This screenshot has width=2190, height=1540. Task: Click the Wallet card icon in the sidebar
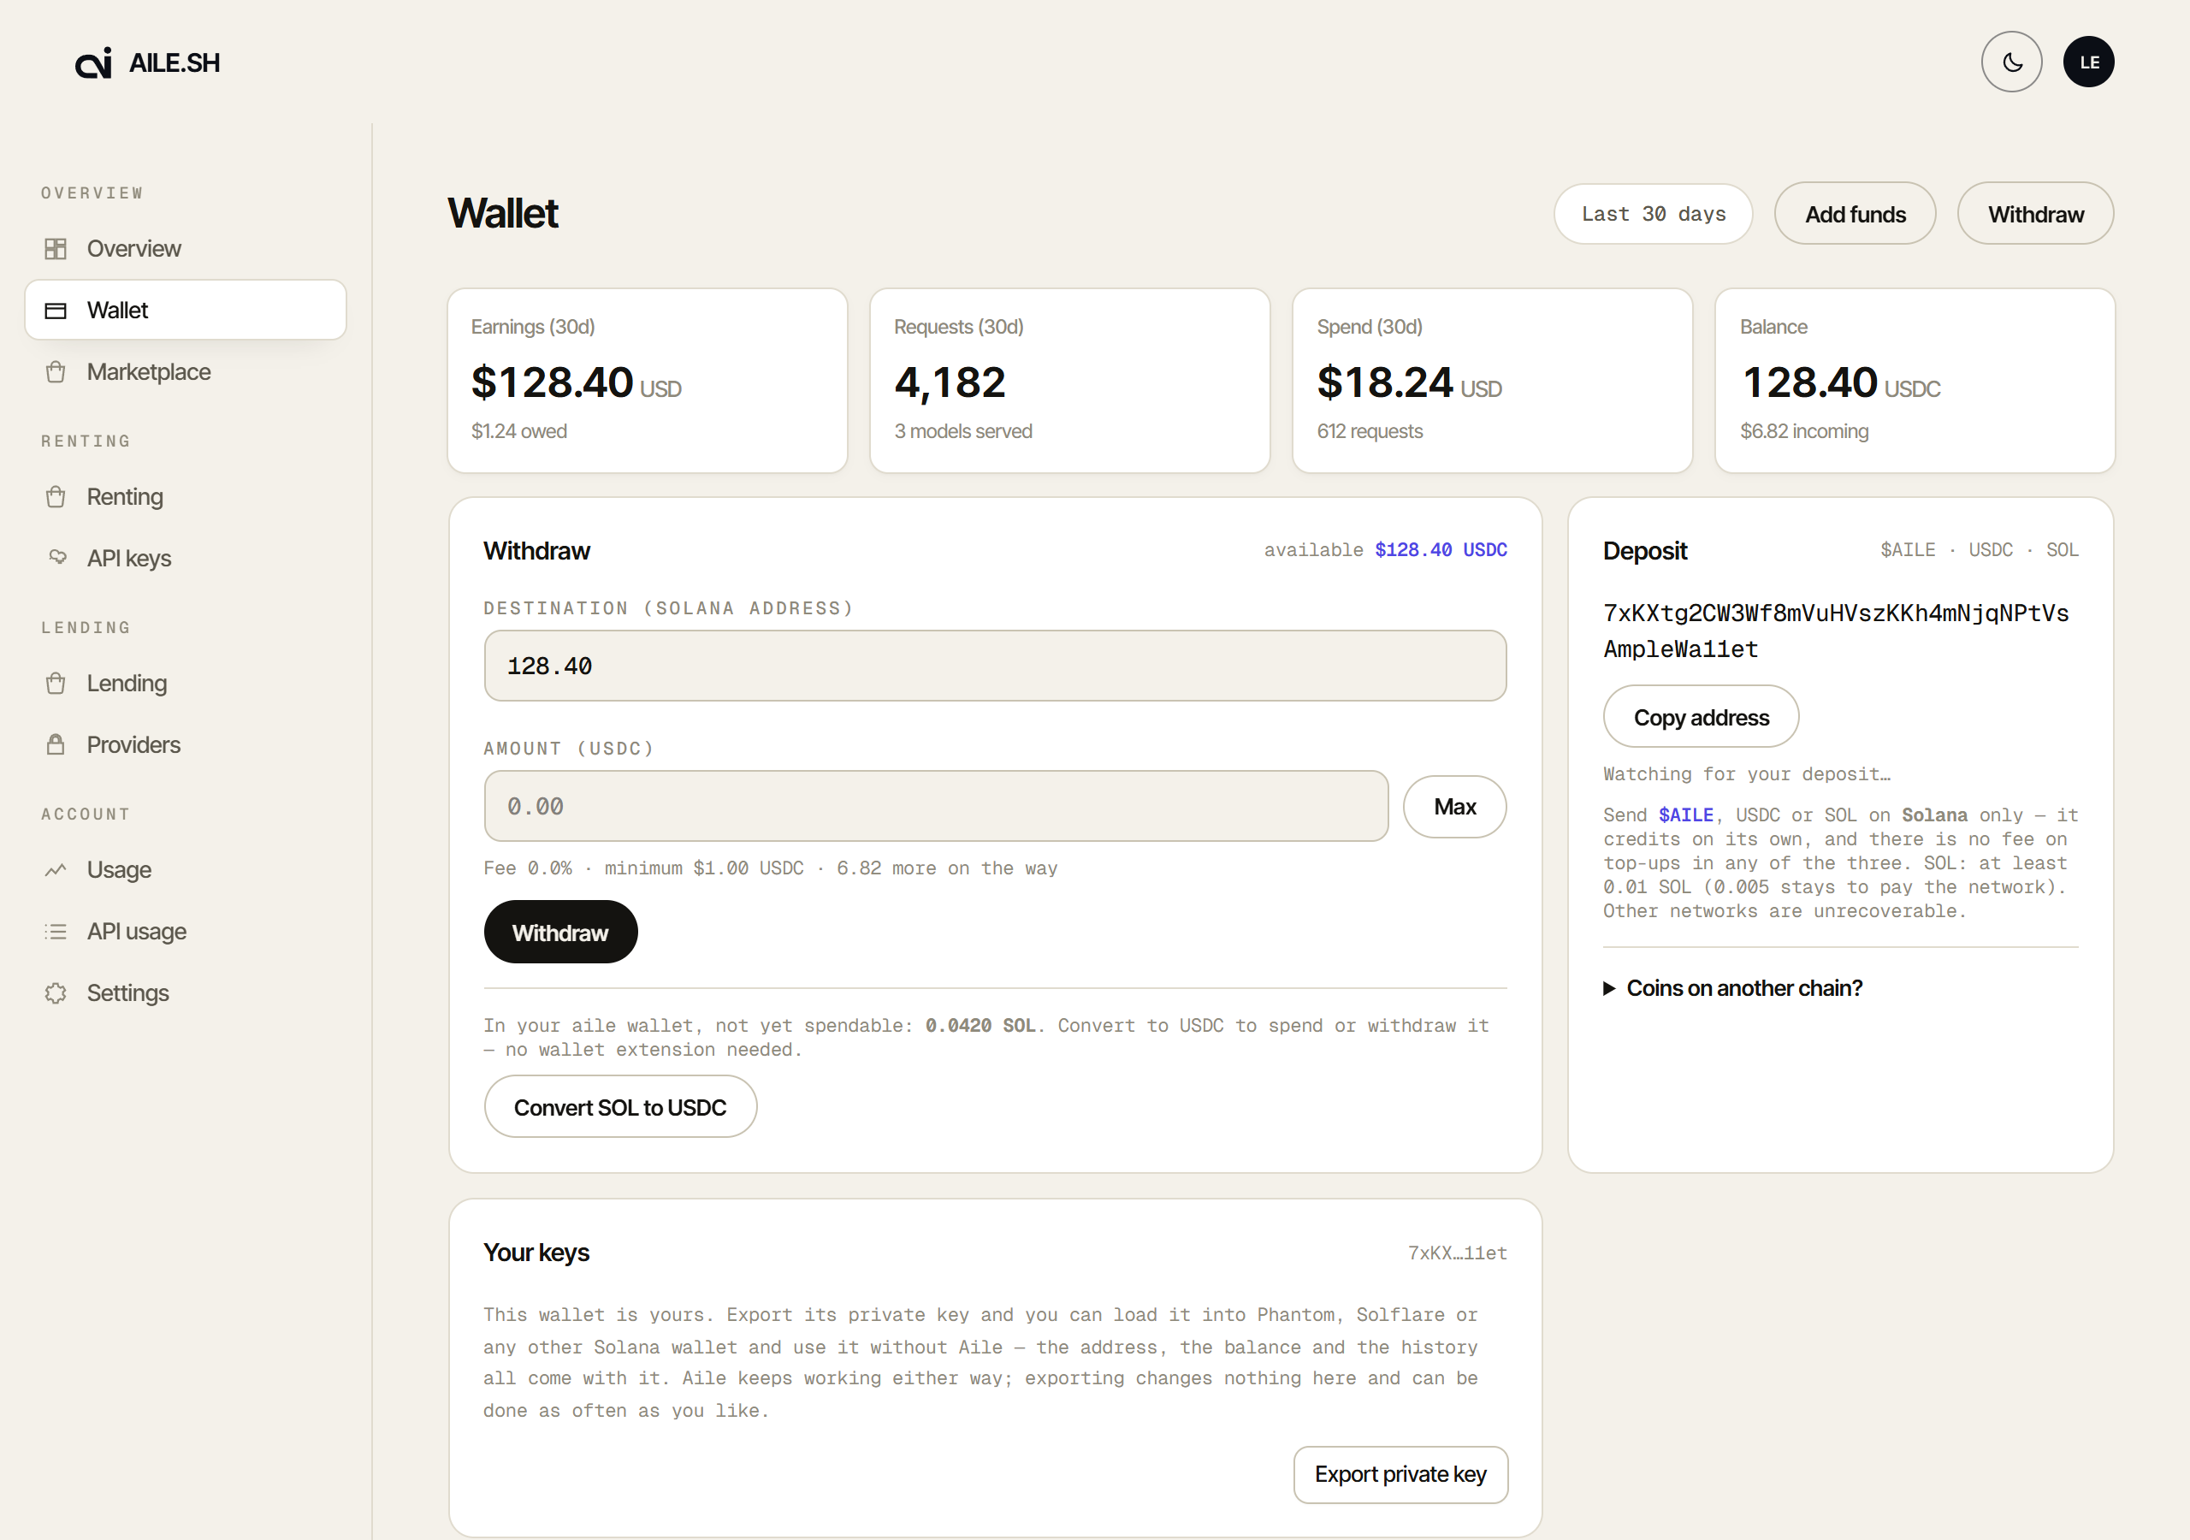click(56, 310)
